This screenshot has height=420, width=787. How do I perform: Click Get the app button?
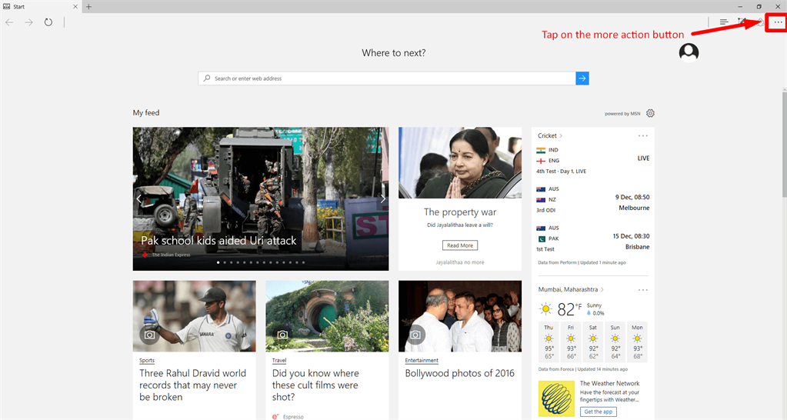click(599, 412)
